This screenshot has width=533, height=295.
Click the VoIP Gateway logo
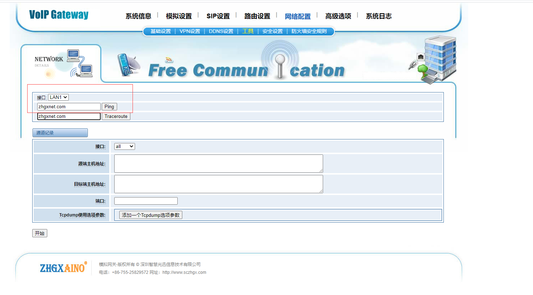click(59, 15)
